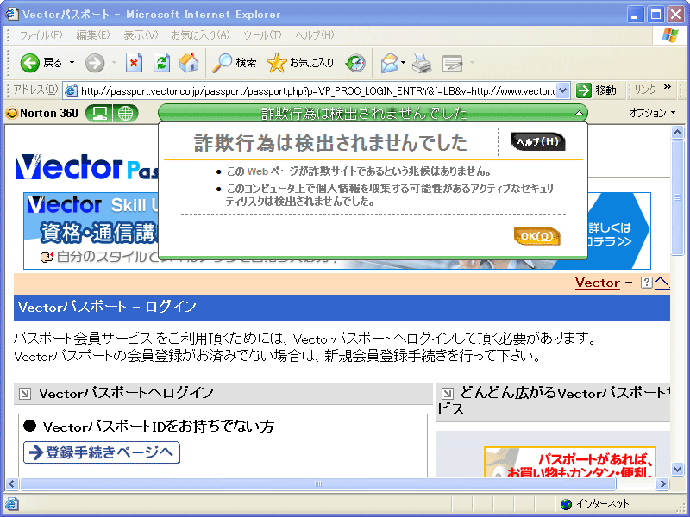Open the ファイル(F) menu

(41, 35)
